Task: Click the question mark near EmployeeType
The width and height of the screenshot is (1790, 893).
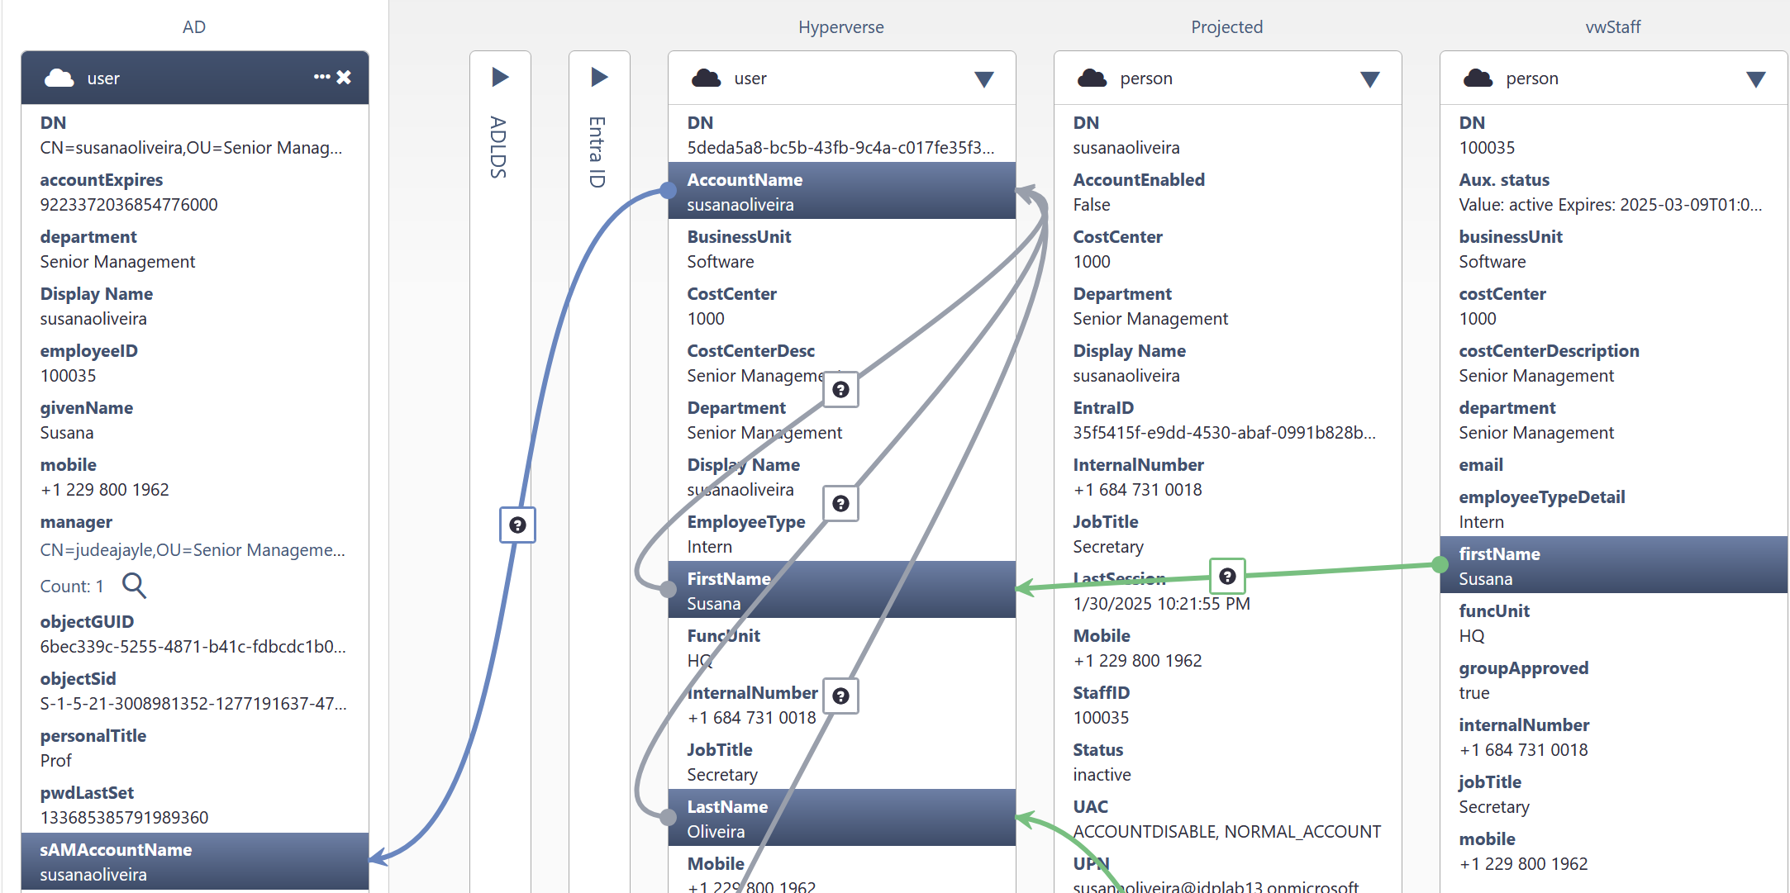Action: 840,502
